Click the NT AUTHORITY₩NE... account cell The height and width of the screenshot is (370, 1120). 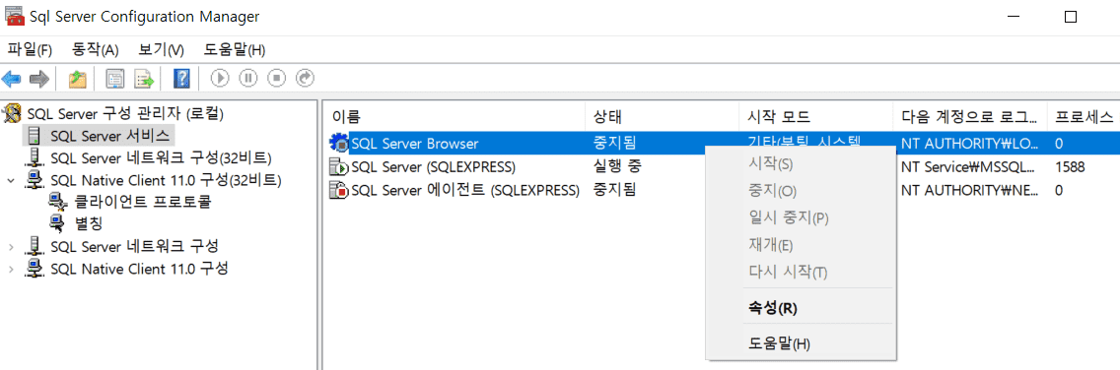[x=969, y=190]
